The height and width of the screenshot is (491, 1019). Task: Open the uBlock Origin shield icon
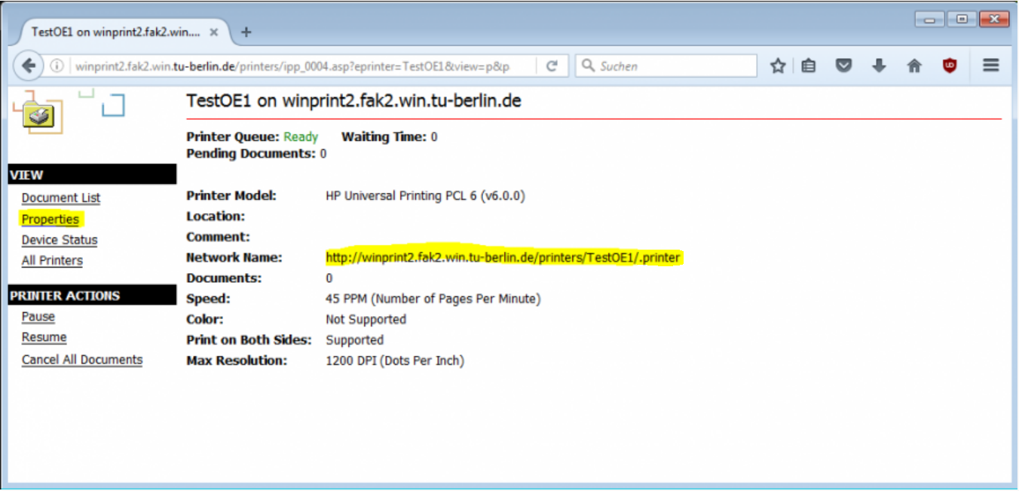point(950,66)
